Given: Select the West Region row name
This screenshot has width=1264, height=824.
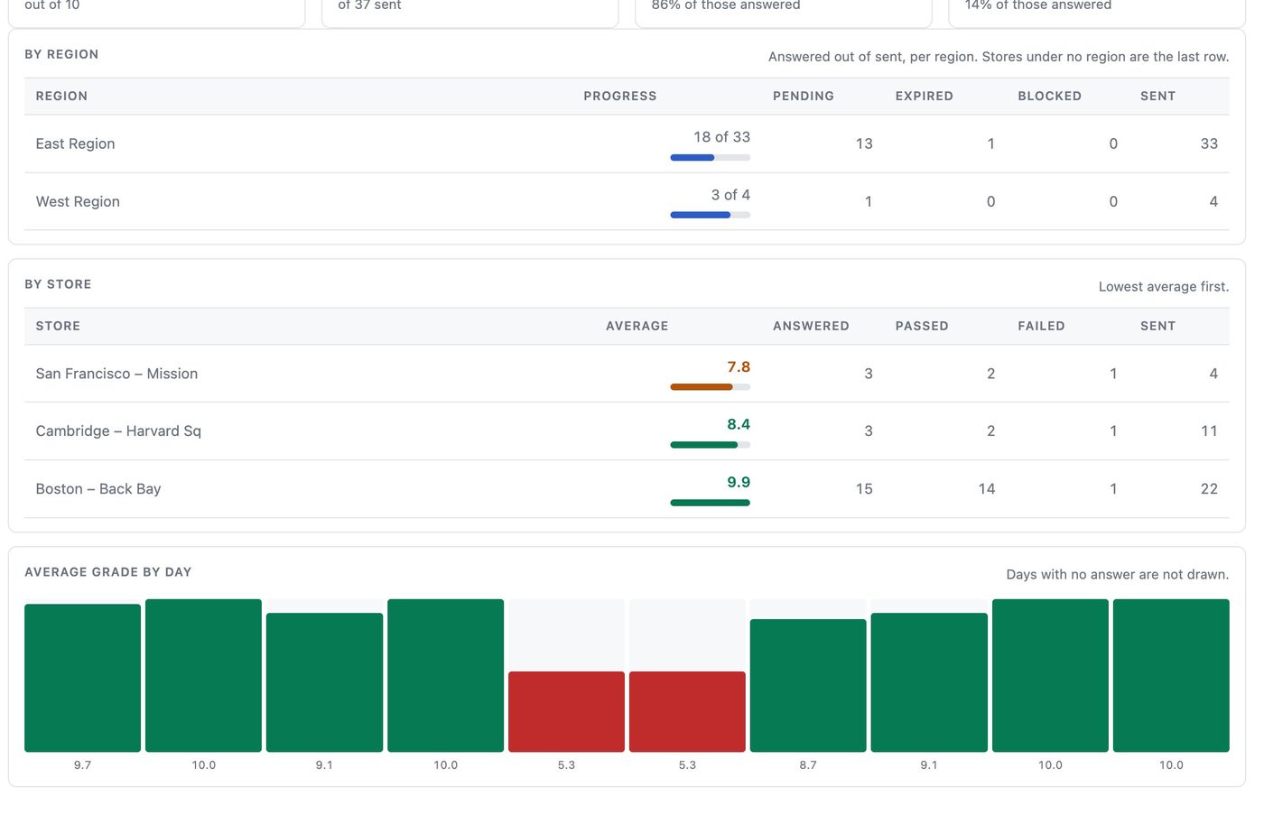Looking at the screenshot, I should pos(78,201).
